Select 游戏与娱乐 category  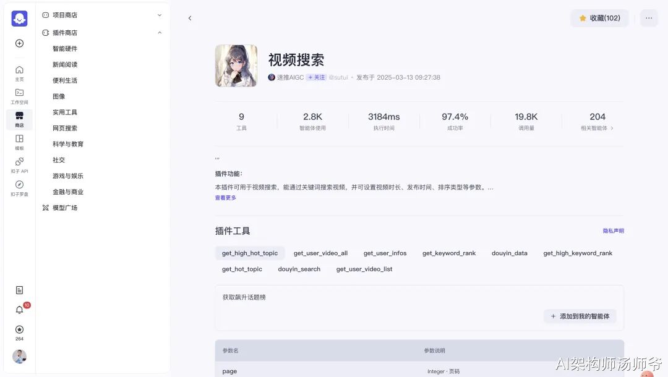coord(68,176)
